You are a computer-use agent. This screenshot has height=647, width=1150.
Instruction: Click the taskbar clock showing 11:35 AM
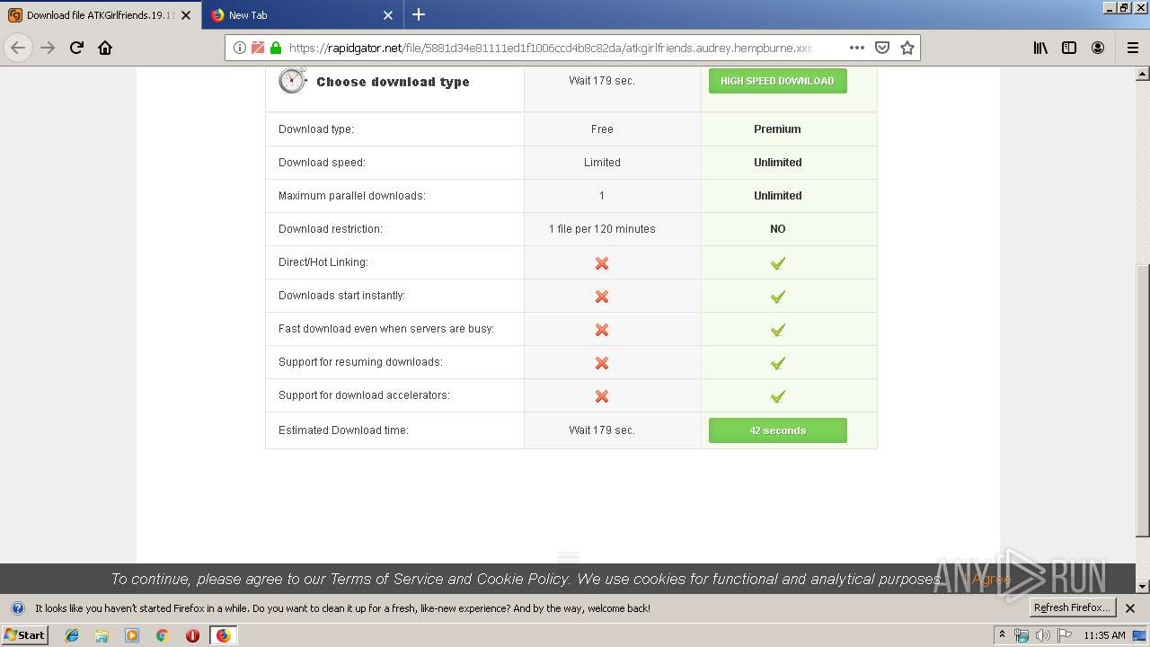point(1104,635)
